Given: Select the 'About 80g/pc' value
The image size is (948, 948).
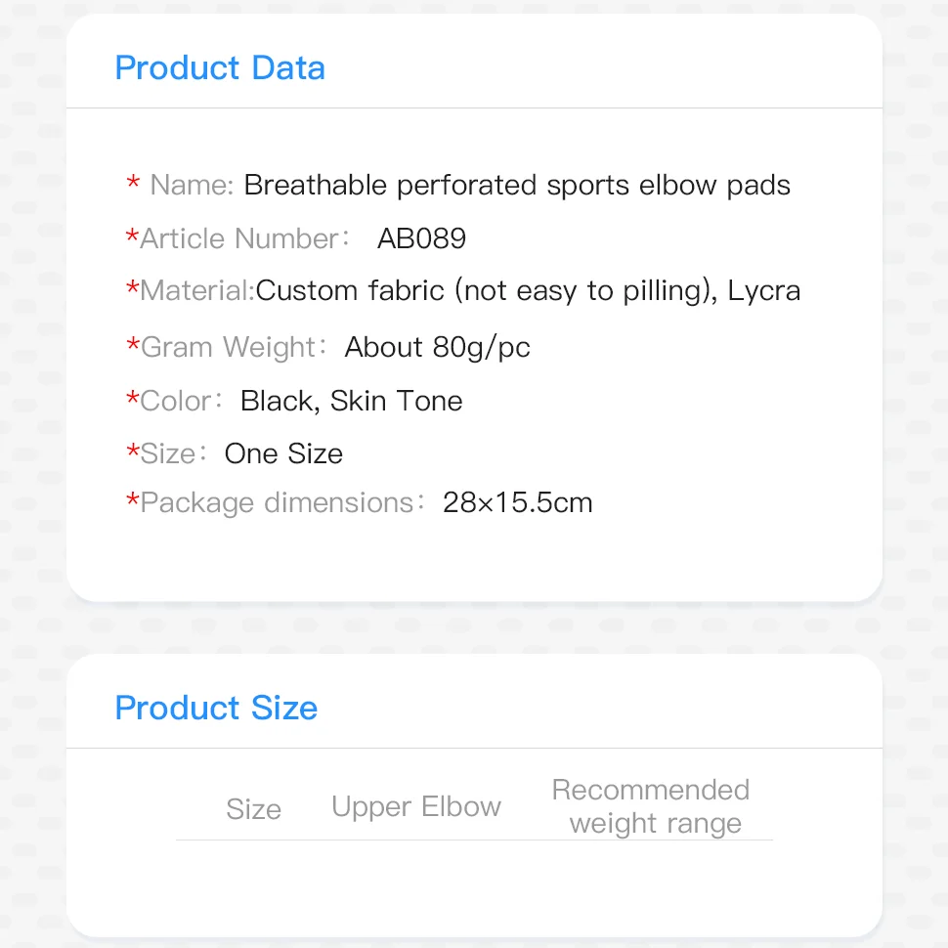Looking at the screenshot, I should point(437,347).
